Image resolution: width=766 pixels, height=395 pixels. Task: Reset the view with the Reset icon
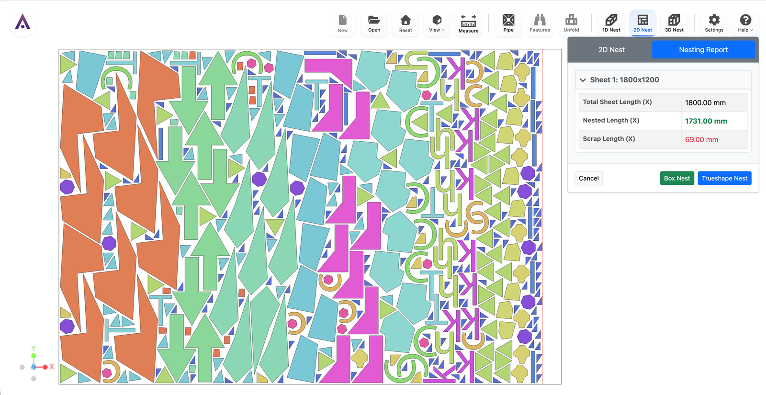(406, 23)
